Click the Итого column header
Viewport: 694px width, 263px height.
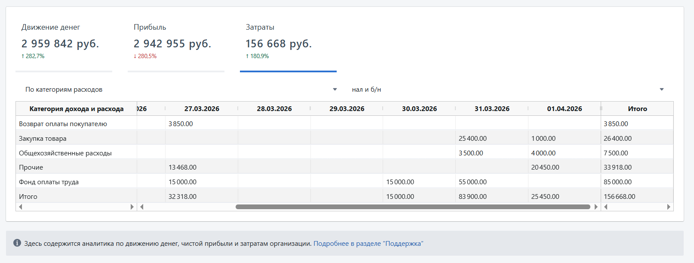[637, 109]
